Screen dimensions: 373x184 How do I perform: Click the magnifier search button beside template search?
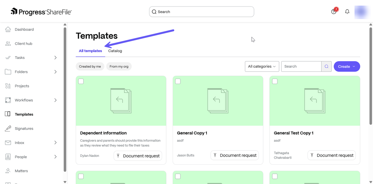click(x=327, y=66)
